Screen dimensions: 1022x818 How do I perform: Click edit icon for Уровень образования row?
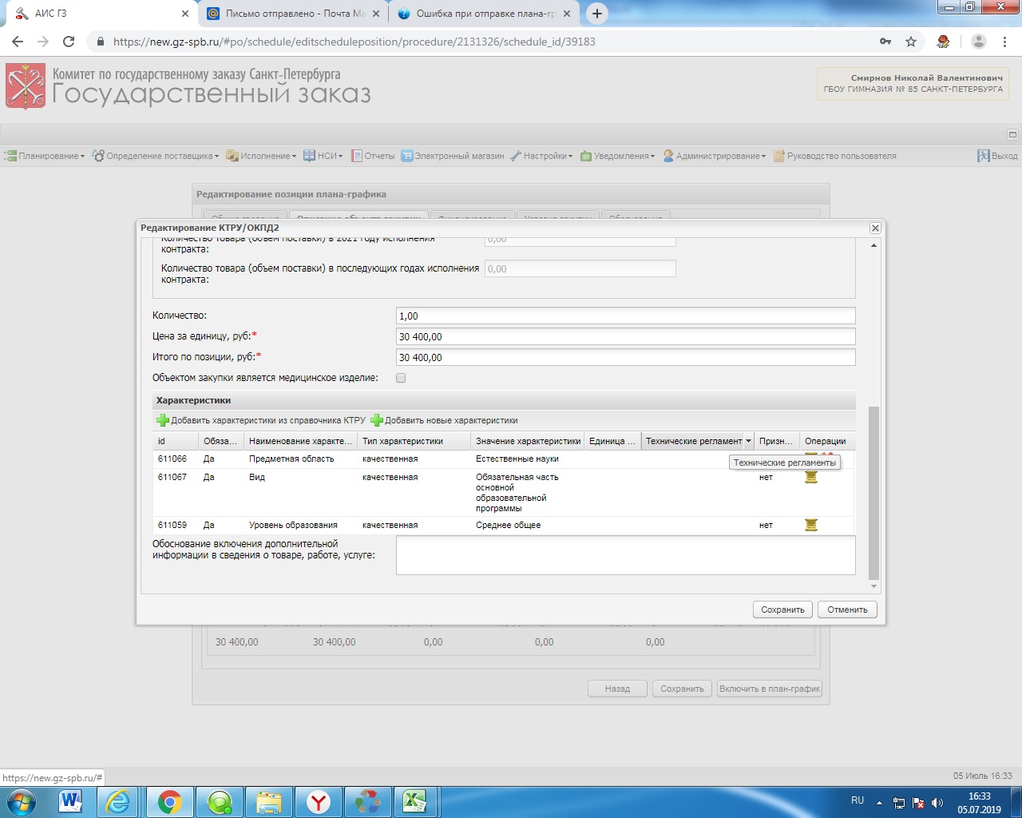coord(811,526)
